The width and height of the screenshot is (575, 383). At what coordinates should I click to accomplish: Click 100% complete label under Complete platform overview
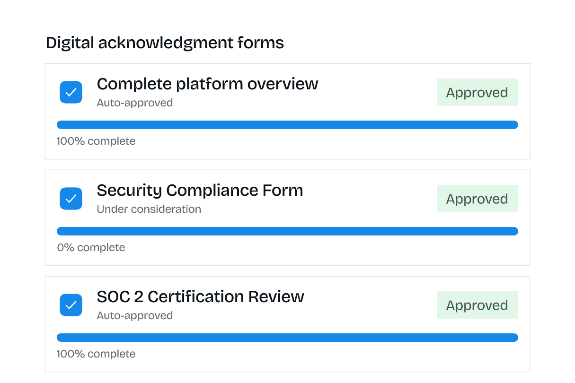click(x=96, y=141)
